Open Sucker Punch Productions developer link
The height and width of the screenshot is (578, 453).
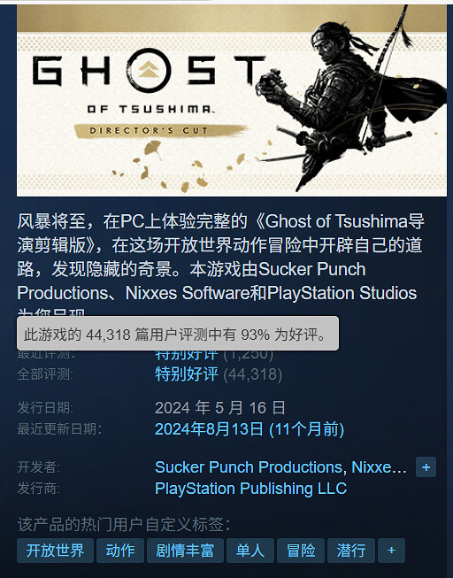coord(250,467)
